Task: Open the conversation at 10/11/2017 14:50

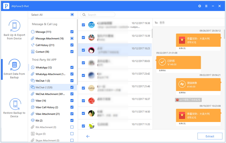Action: 115,113
